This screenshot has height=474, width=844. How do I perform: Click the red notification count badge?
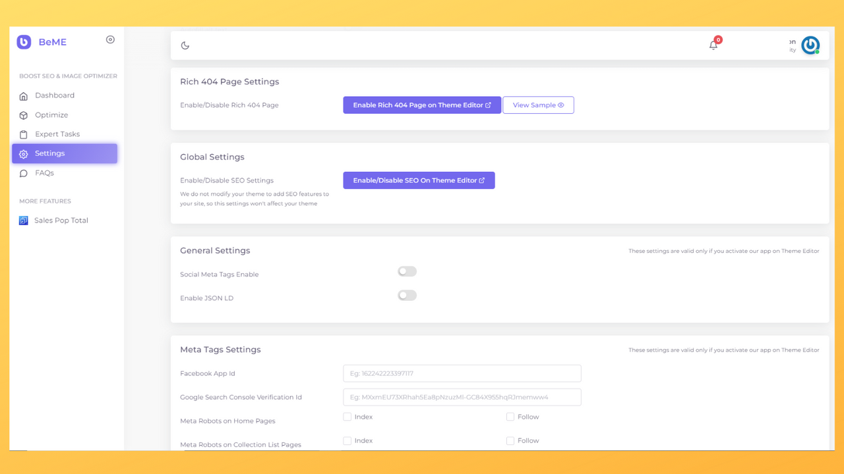click(x=718, y=39)
